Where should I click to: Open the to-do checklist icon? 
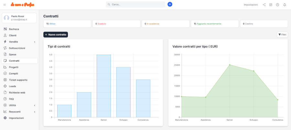pos(271,5)
